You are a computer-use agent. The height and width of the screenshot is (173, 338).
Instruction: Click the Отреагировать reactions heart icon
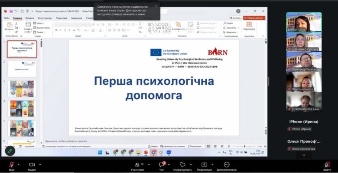182,165
